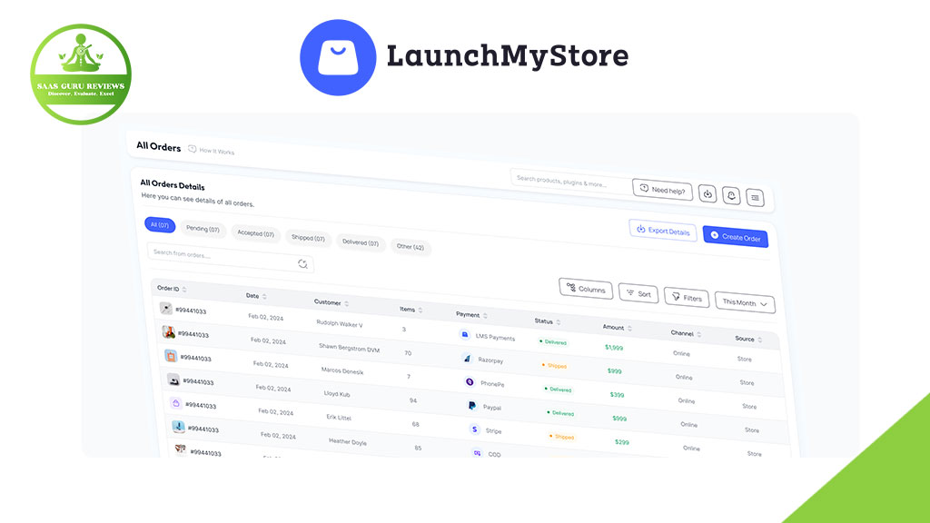Sort by Customer column arrows
Image resolution: width=930 pixels, height=523 pixels.
(x=346, y=303)
